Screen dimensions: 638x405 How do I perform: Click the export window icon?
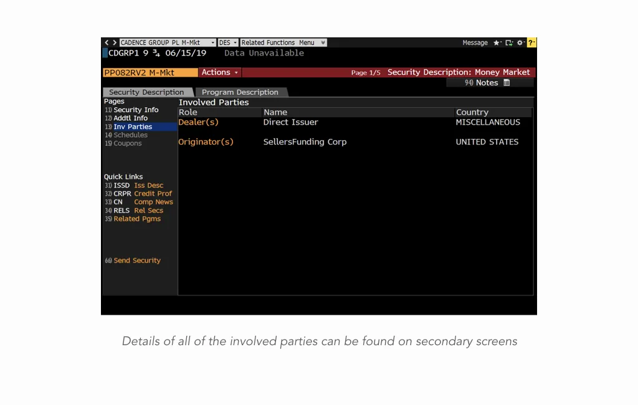(508, 43)
